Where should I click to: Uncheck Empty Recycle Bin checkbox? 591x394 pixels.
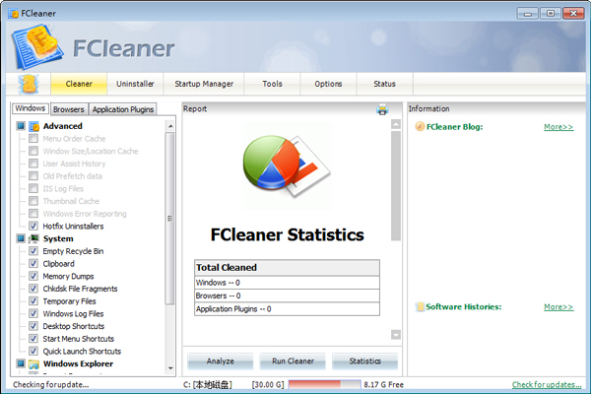pos(33,251)
